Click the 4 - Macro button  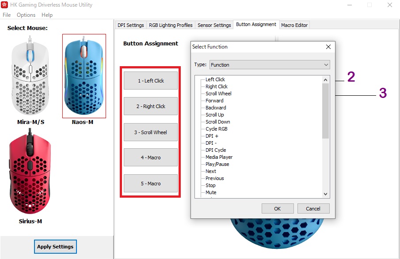click(151, 158)
